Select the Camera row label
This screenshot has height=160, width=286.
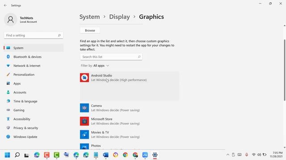(97, 106)
